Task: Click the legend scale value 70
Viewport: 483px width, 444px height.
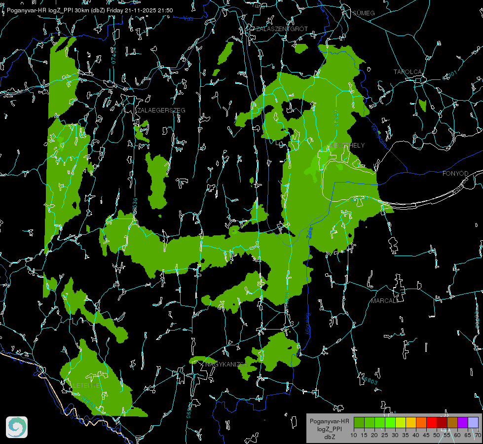Action: coord(478,436)
